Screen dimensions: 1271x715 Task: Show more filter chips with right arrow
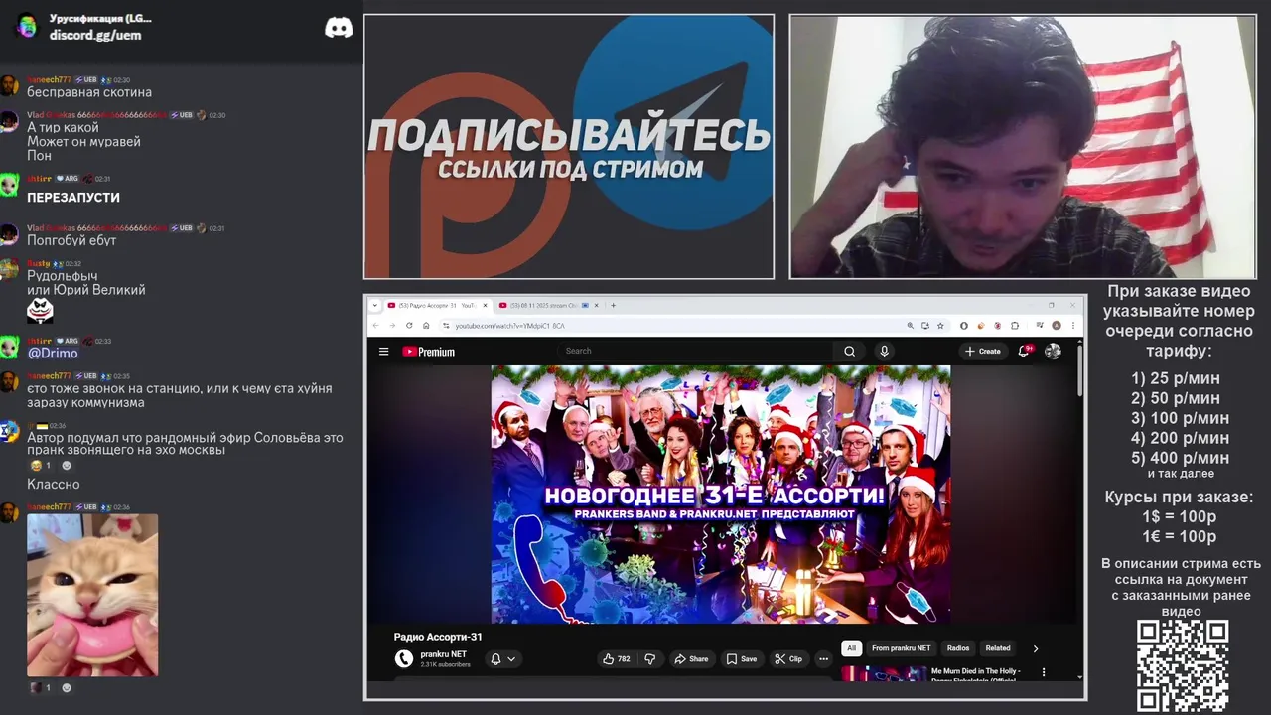click(1035, 648)
